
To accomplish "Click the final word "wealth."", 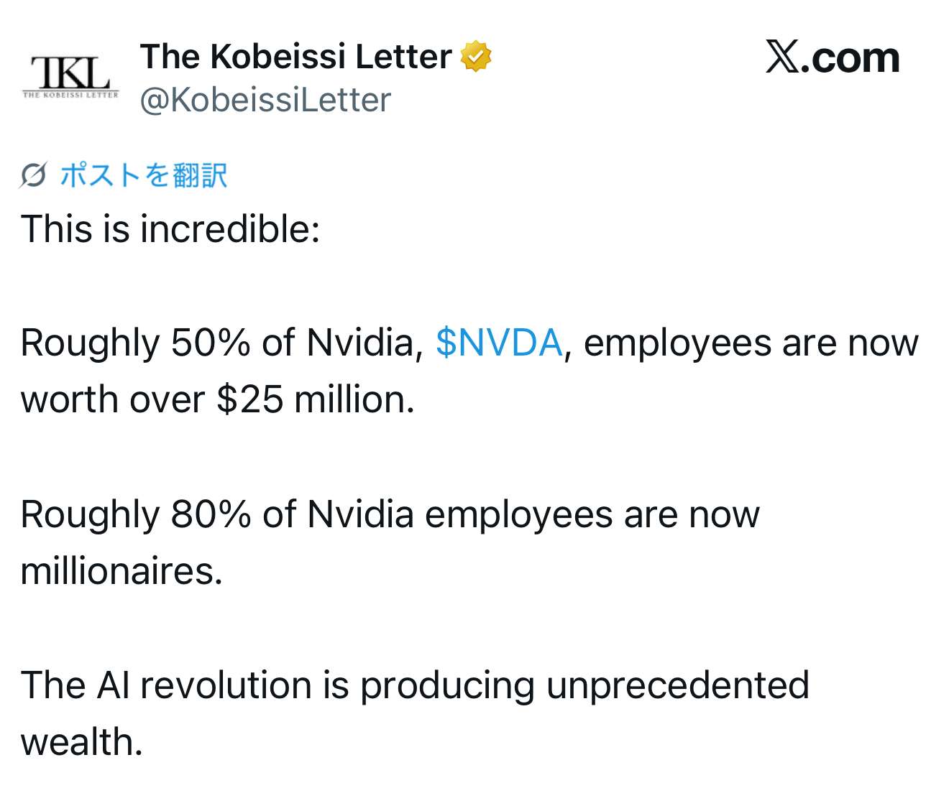I will [81, 742].
